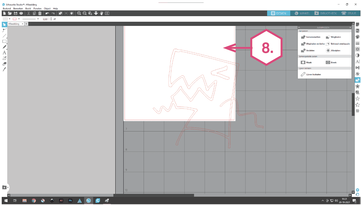Click the Lijnen loshalen button
This screenshot has height=205, width=361.
[311, 74]
